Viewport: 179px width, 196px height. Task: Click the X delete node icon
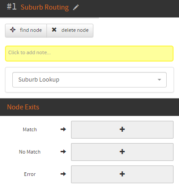pos(54,30)
